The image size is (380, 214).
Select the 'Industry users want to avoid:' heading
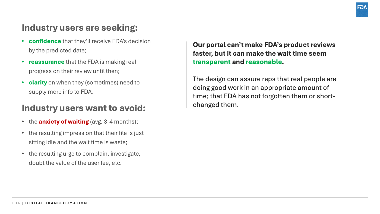tap(84, 108)
